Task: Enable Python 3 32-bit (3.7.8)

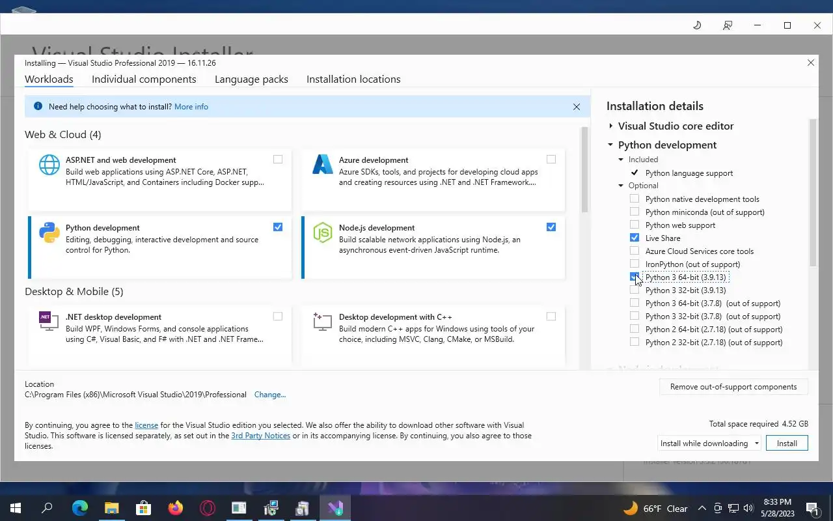Action: tap(635, 316)
